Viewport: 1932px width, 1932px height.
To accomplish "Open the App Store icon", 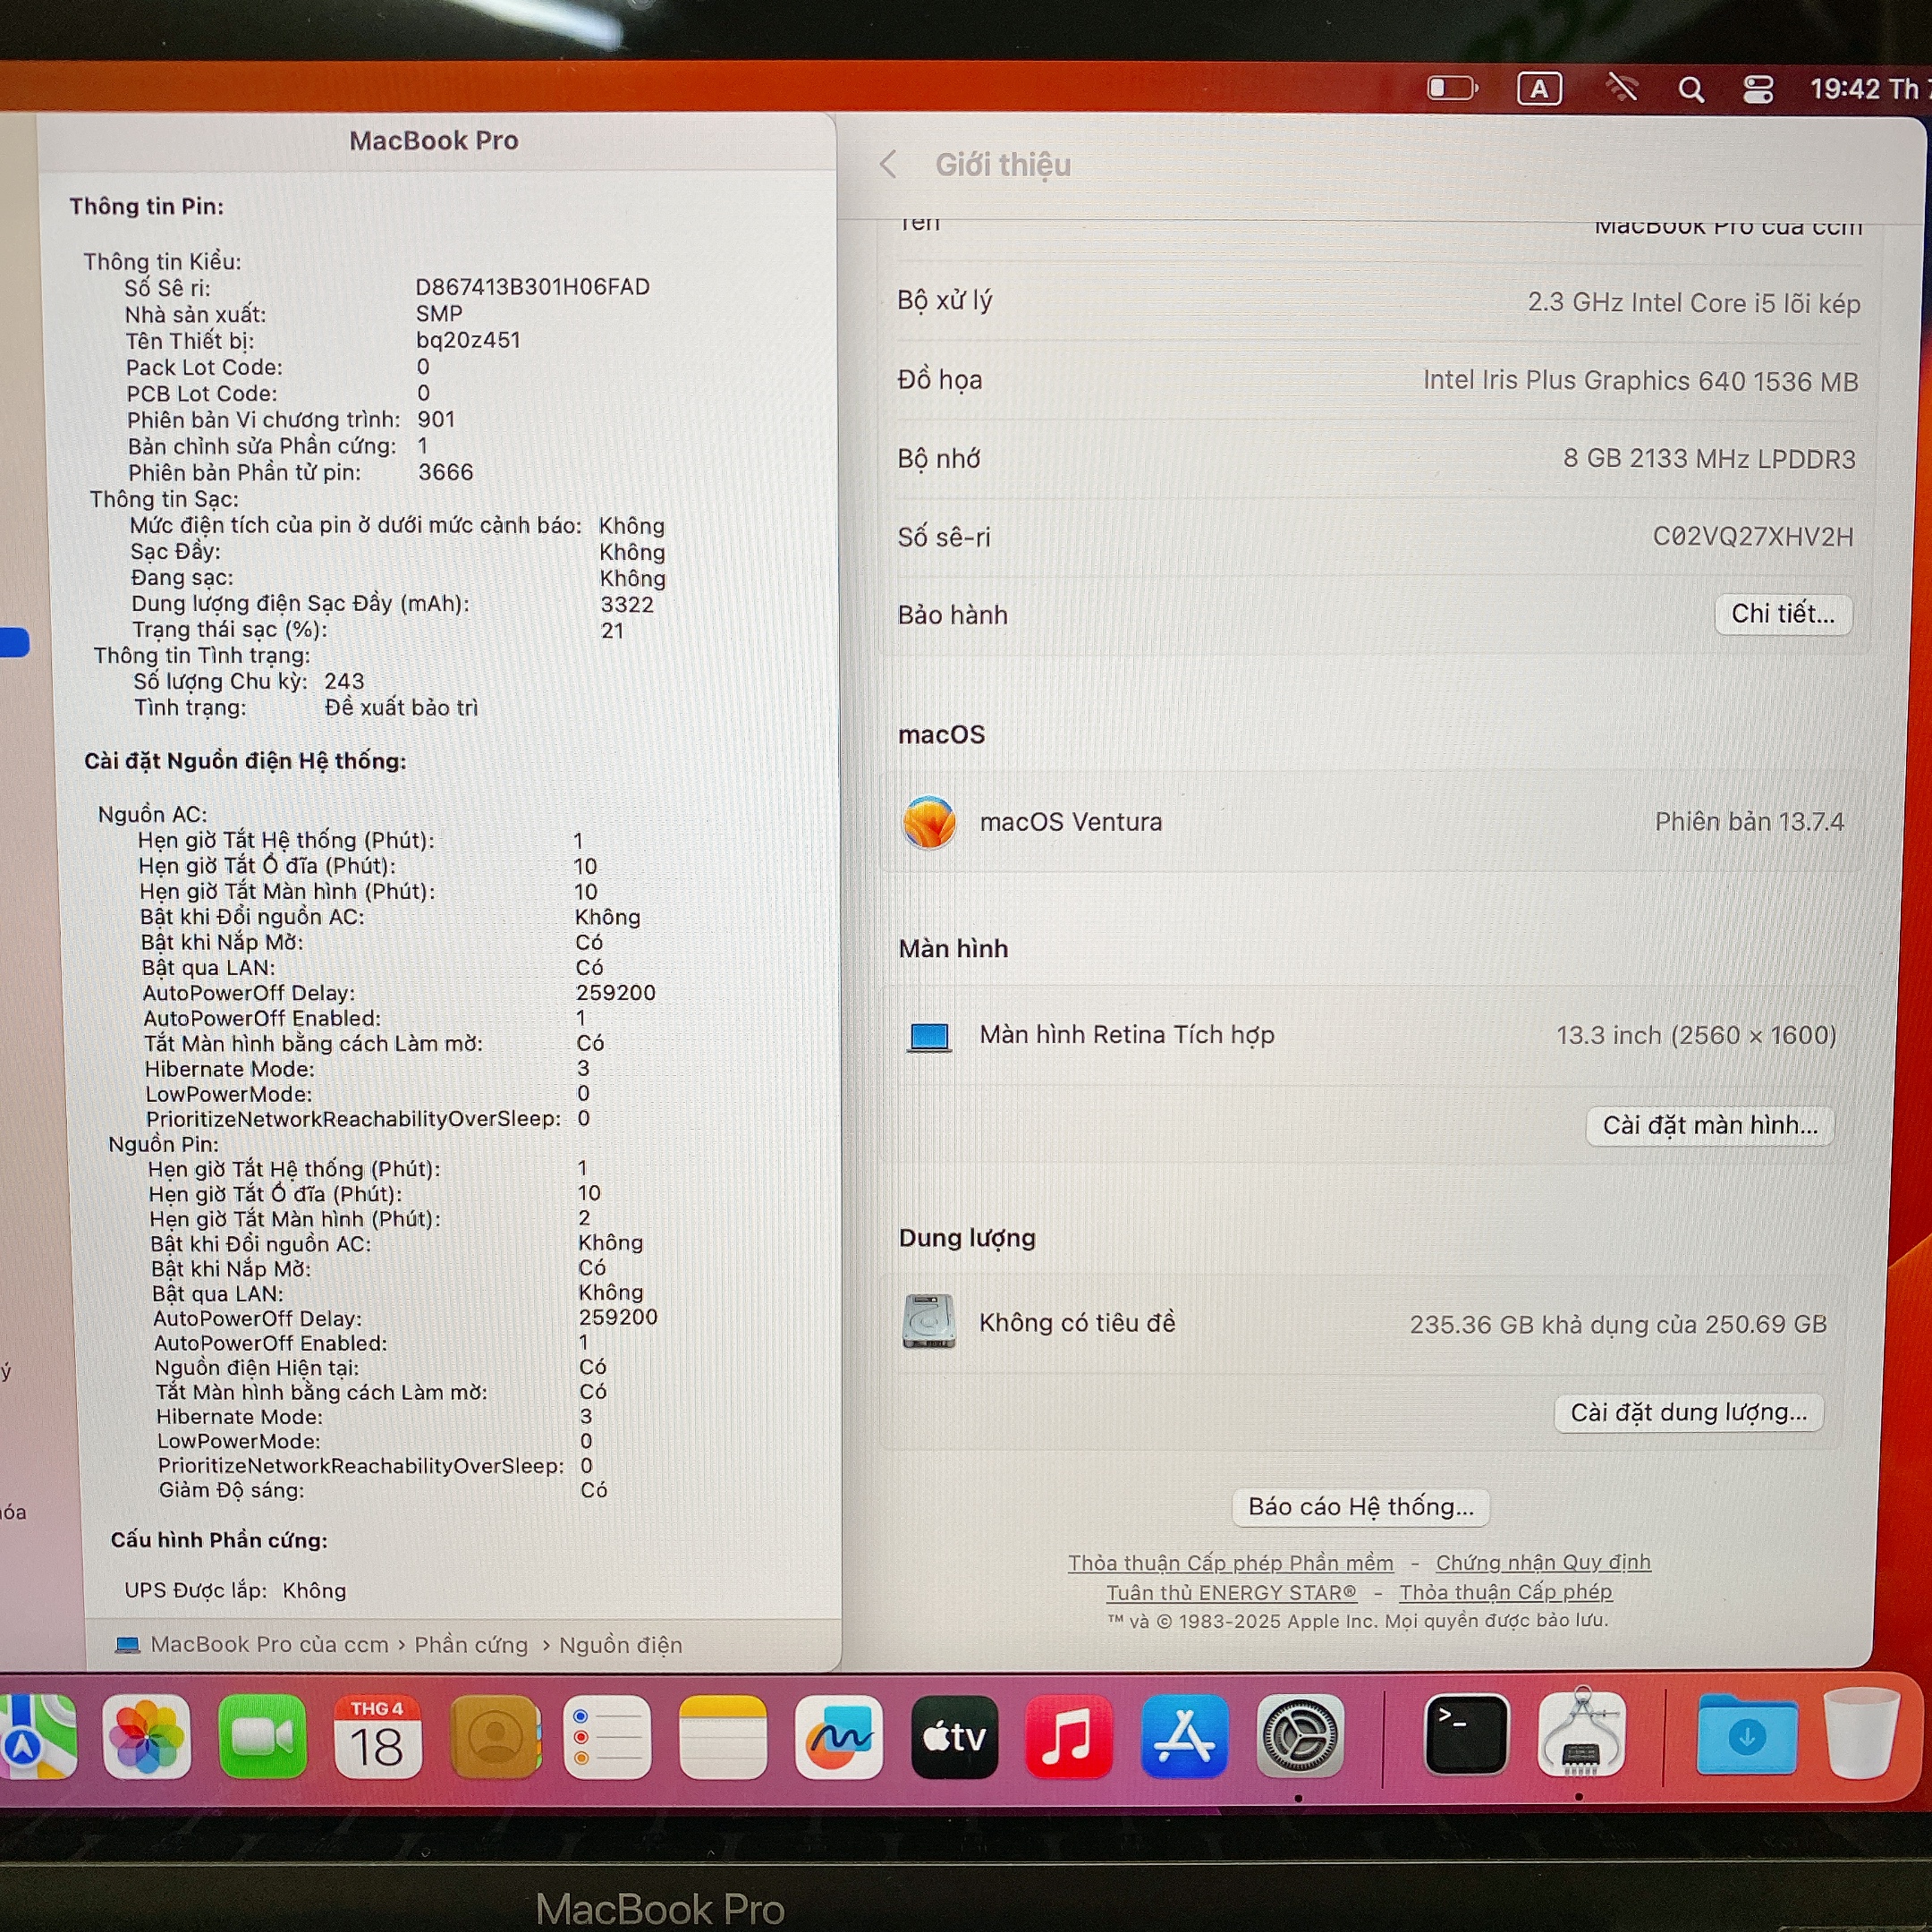I will click(1184, 1737).
